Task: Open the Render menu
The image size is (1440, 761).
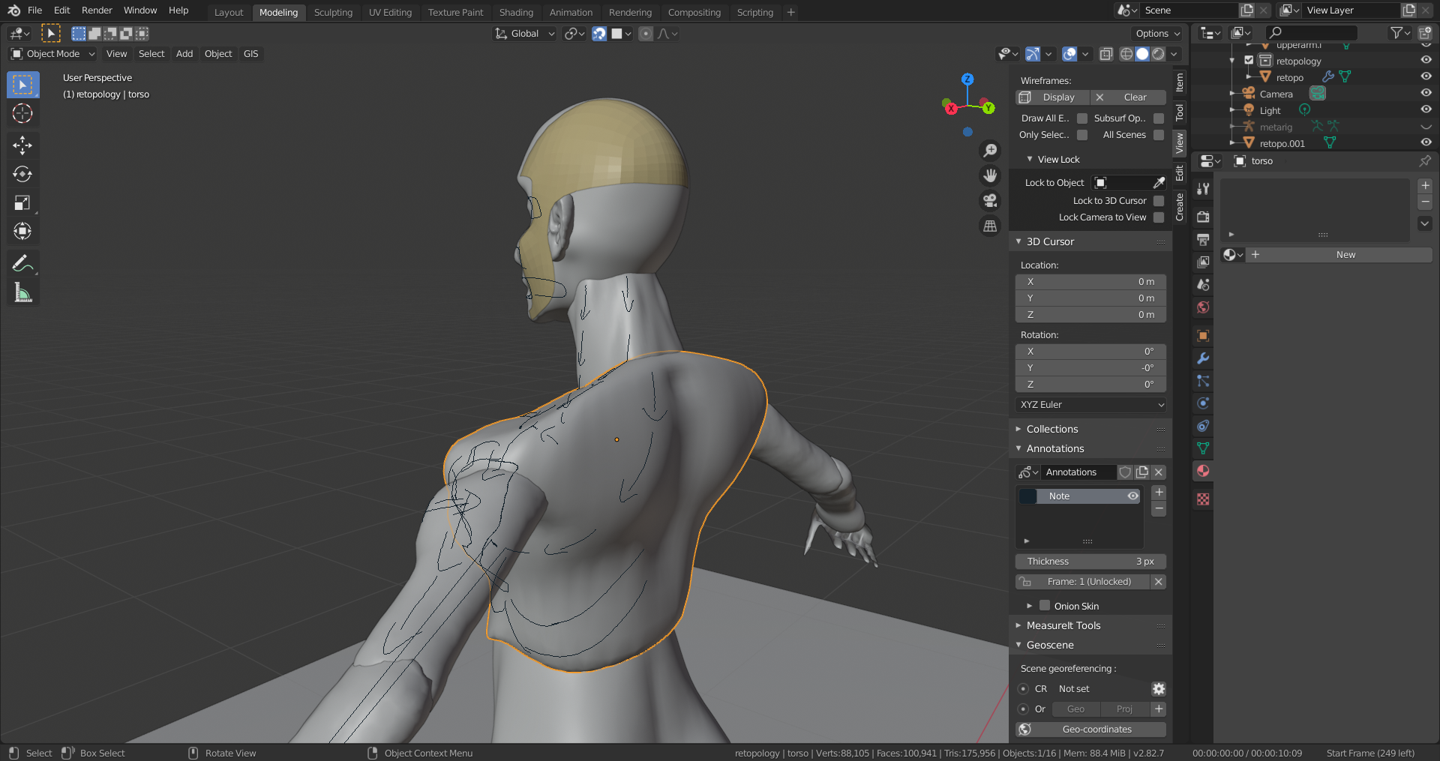Action: [x=97, y=10]
